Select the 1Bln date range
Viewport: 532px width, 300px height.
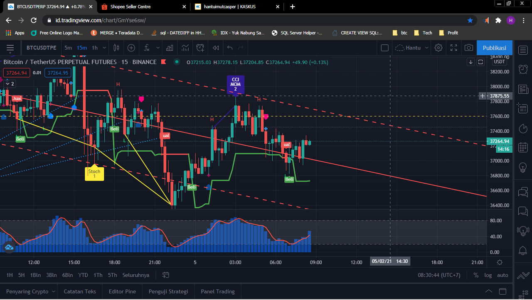point(35,275)
